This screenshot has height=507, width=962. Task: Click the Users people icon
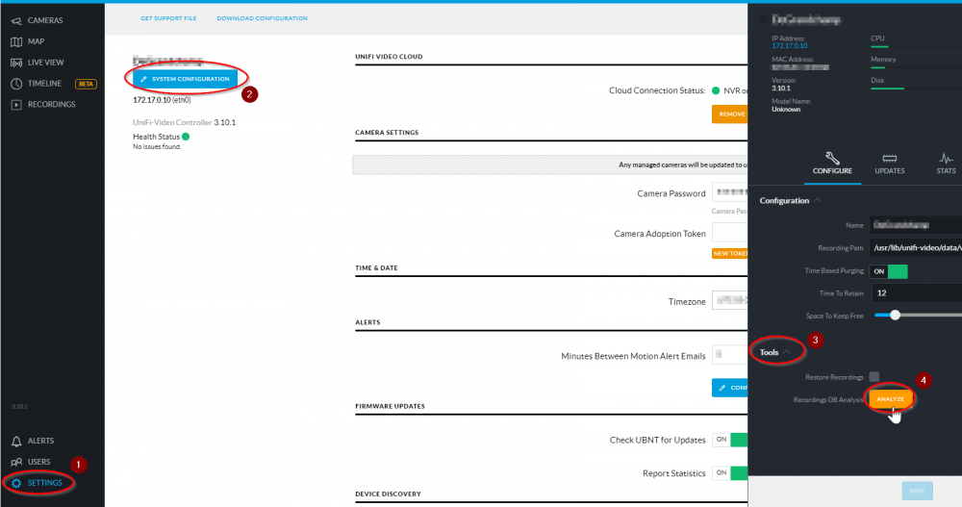point(16,462)
